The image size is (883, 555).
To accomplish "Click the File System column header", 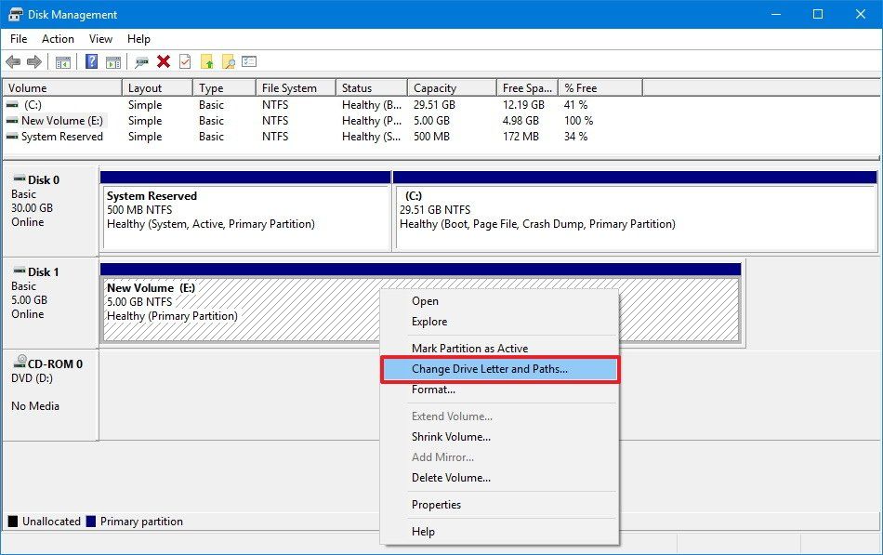I will click(x=289, y=88).
